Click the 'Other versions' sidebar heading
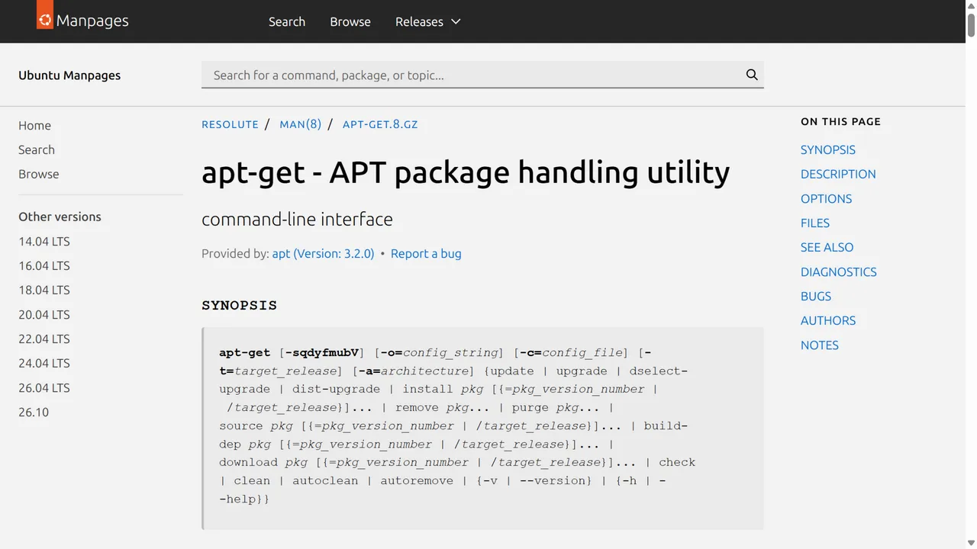Image resolution: width=977 pixels, height=549 pixels. pyautogui.click(x=60, y=217)
